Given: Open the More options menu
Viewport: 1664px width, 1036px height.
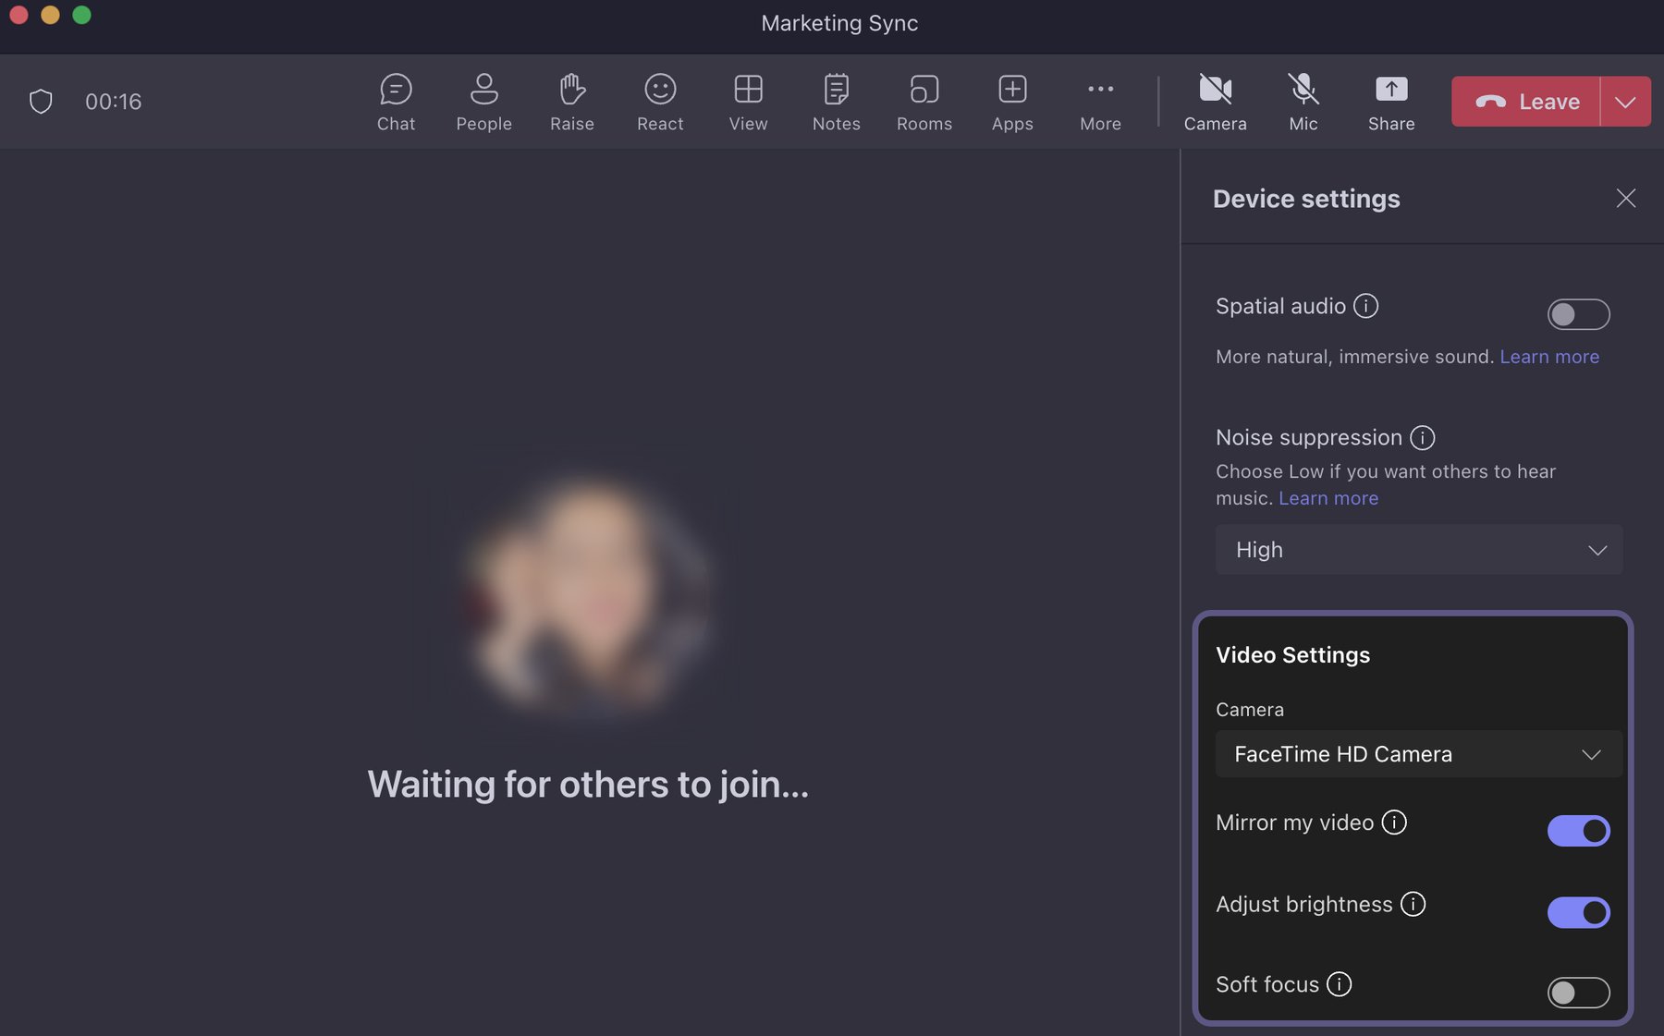Looking at the screenshot, I should (x=1099, y=101).
